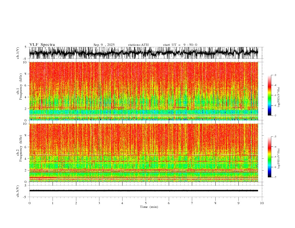Click the ch.2 colorbar log(PSD) label
The width and height of the screenshot is (295, 228).
point(279,159)
